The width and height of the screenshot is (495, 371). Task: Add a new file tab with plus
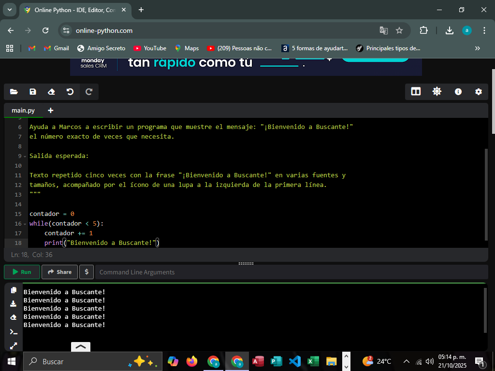click(x=51, y=111)
